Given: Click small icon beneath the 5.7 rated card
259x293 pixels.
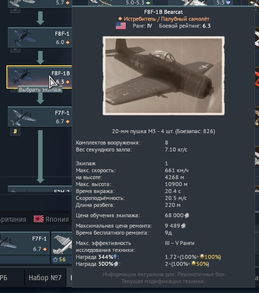Looking at the screenshot, I should click(x=15, y=10).
